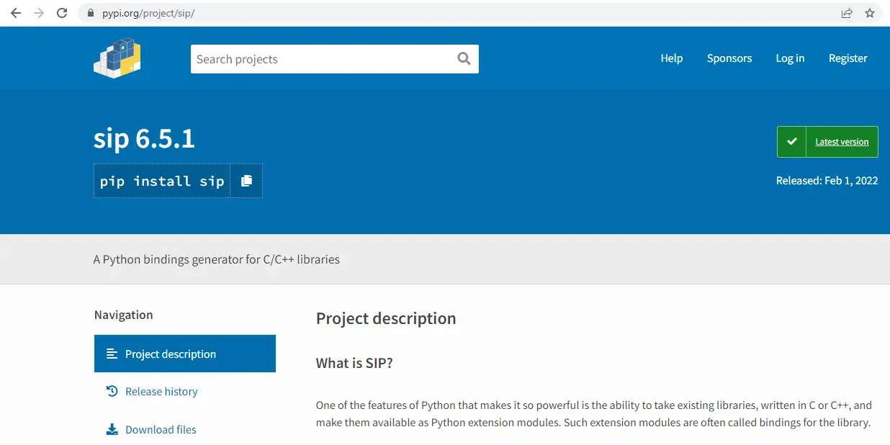Click the Project description lines icon

112,354
